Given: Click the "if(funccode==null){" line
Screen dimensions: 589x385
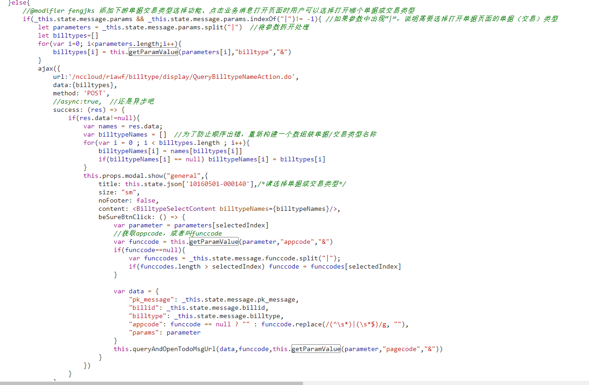Looking at the screenshot, I should click(x=149, y=250).
